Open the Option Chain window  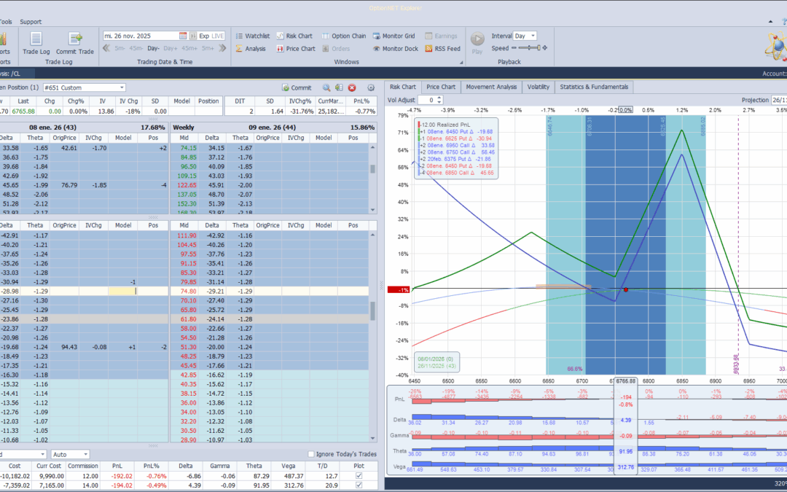coord(344,36)
